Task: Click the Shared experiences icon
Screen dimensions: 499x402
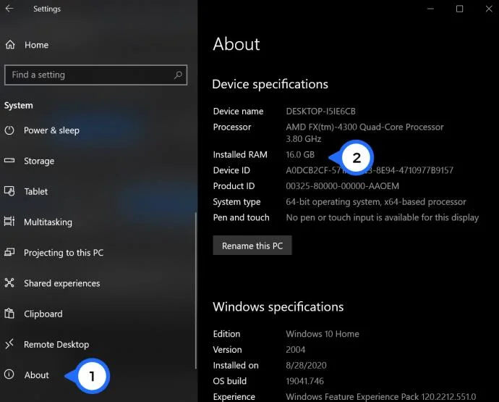Action: 9,282
